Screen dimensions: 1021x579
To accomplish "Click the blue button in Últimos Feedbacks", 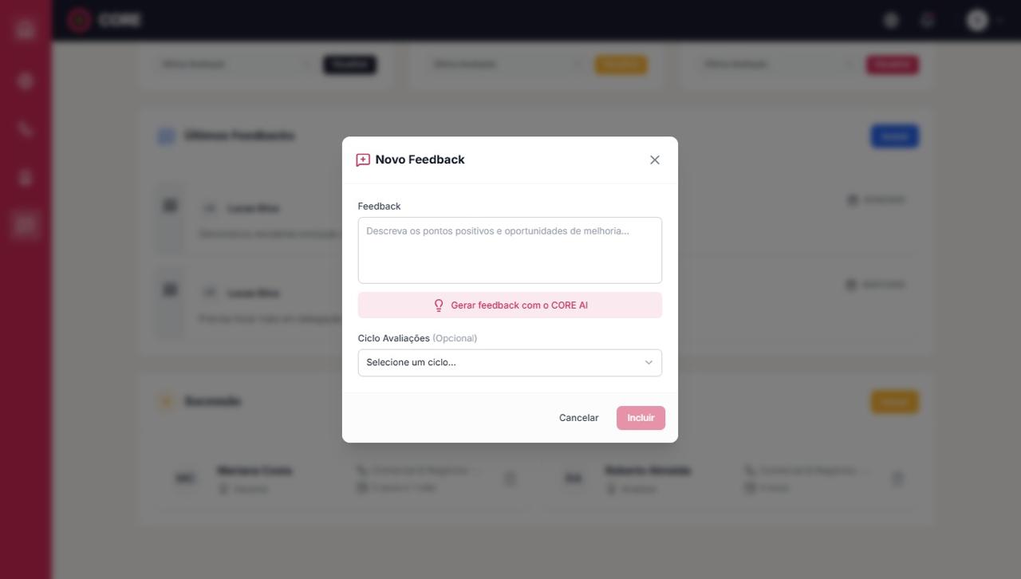I will tap(894, 136).
